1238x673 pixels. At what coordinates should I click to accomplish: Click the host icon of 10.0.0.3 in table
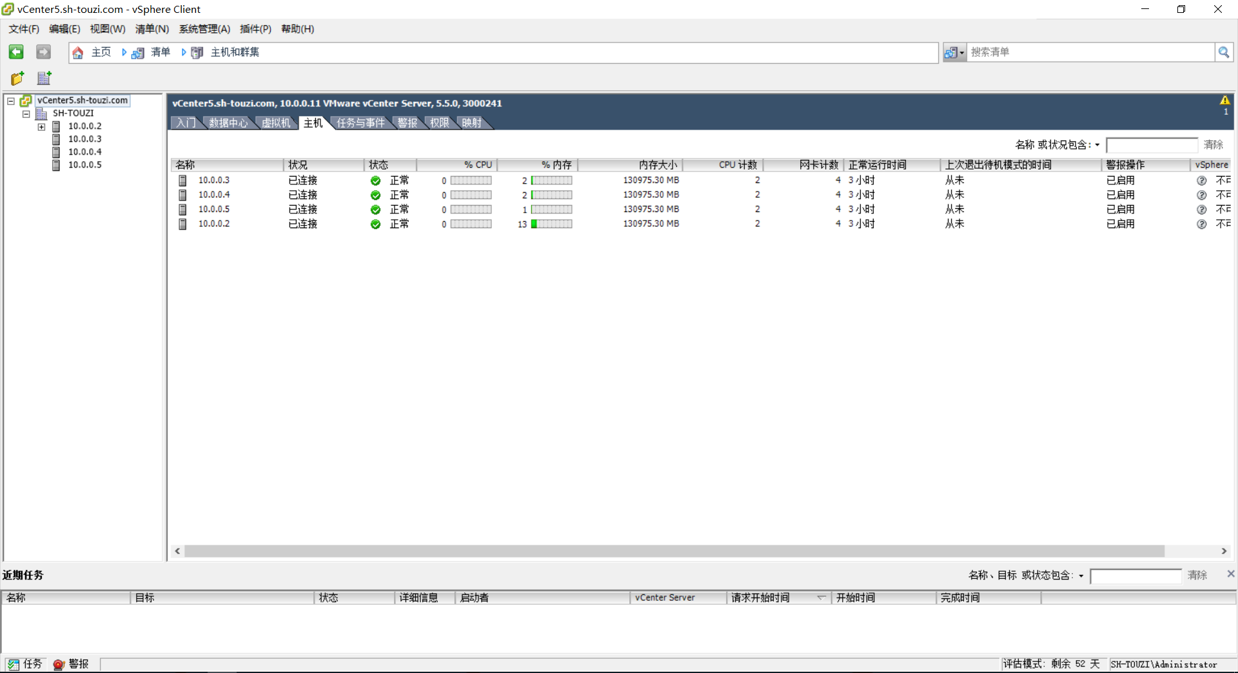tap(183, 180)
